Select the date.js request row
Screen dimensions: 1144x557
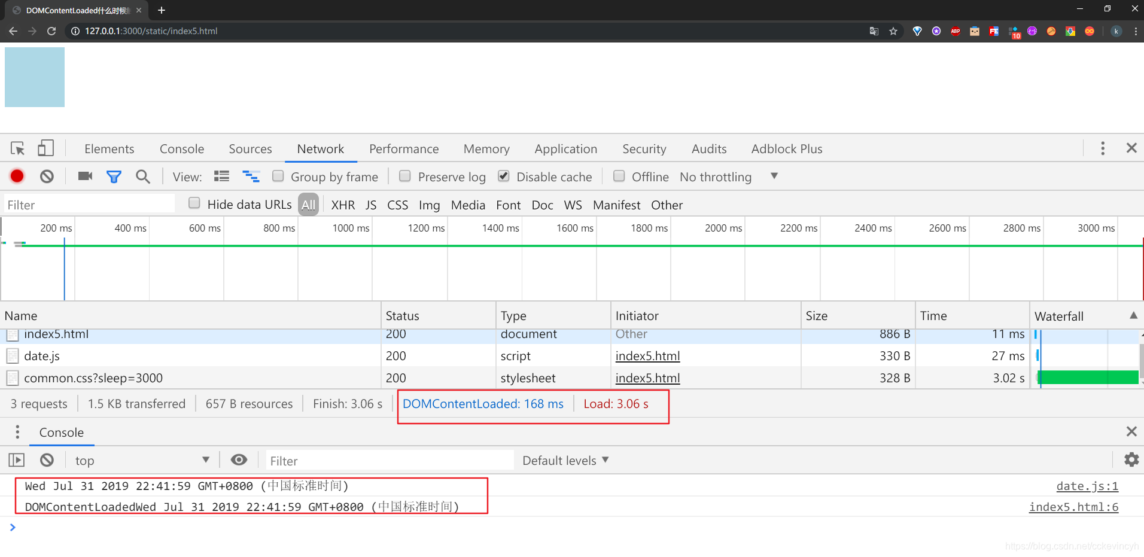pyautogui.click(x=515, y=355)
